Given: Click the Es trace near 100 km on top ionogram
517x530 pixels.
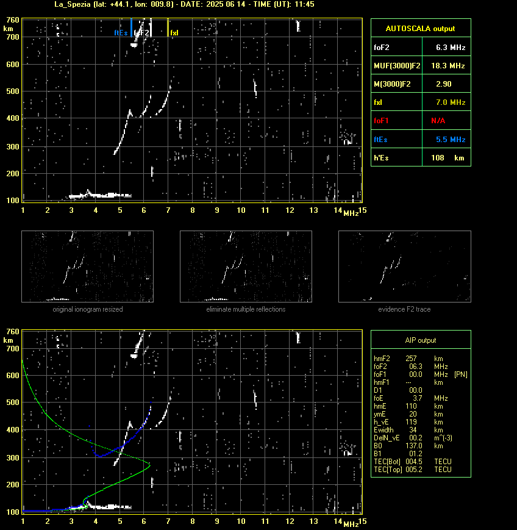Looking at the screenshot, I should (x=100, y=195).
